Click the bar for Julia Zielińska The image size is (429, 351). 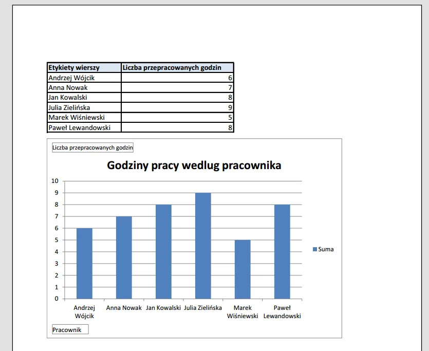(203, 246)
